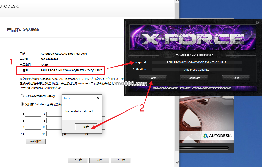Viewport: 262px width, 167px height.
Task: Click the 申请号 request code in activation window
Action: [x=71, y=70]
